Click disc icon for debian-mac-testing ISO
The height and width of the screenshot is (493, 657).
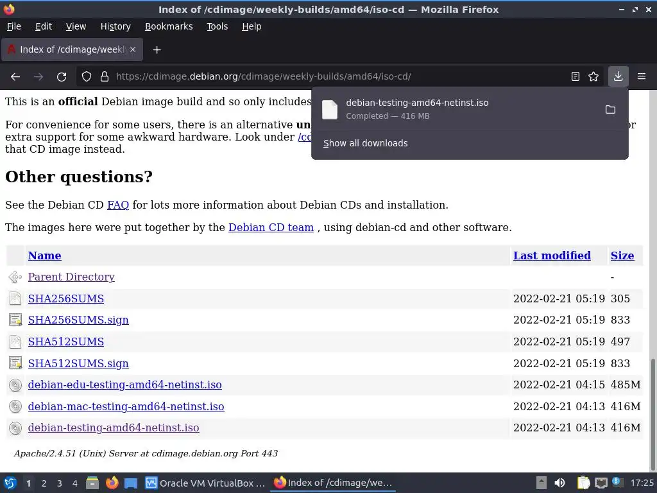point(15,406)
